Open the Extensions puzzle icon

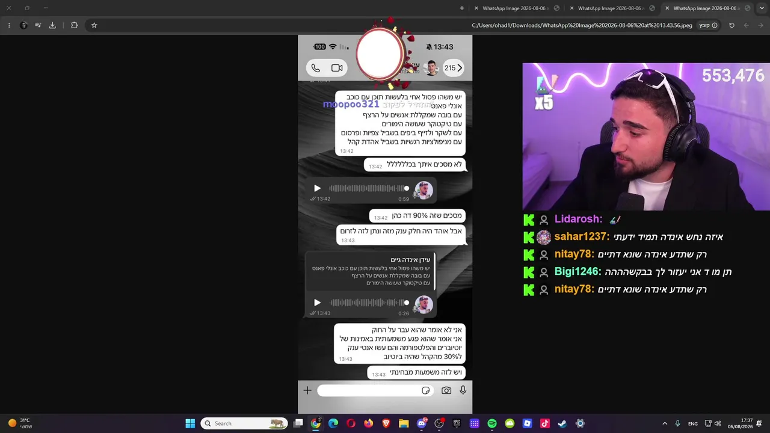pos(75,25)
